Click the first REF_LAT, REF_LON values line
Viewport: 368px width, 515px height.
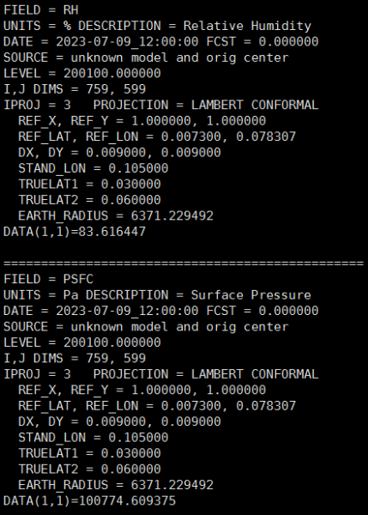point(157,136)
